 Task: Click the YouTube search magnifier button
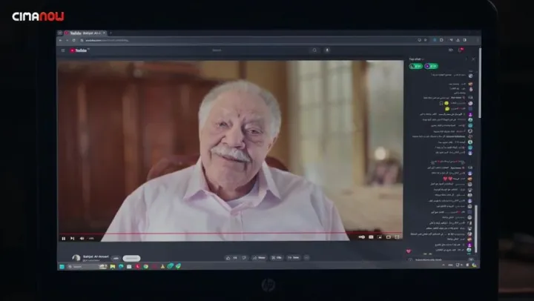coord(314,50)
